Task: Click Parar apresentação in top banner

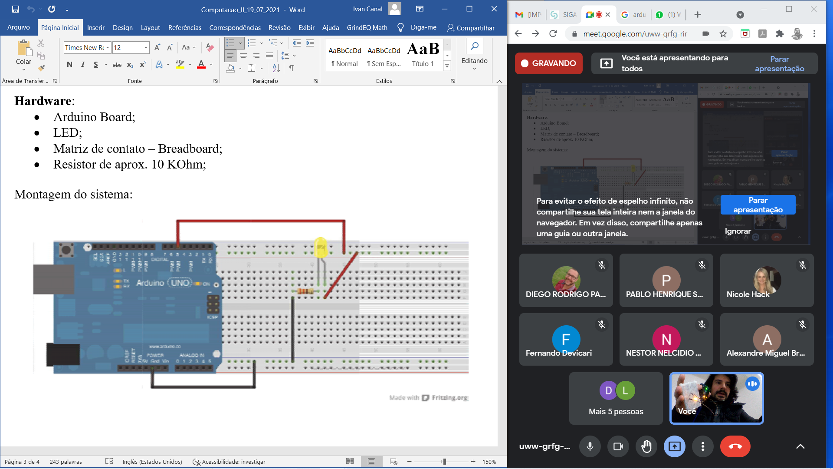Action: click(779, 64)
